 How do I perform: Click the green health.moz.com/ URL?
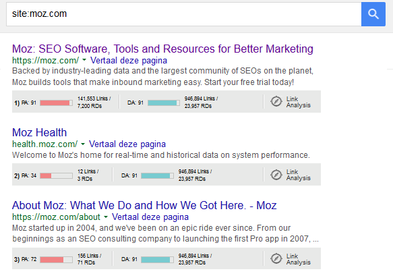point(45,144)
